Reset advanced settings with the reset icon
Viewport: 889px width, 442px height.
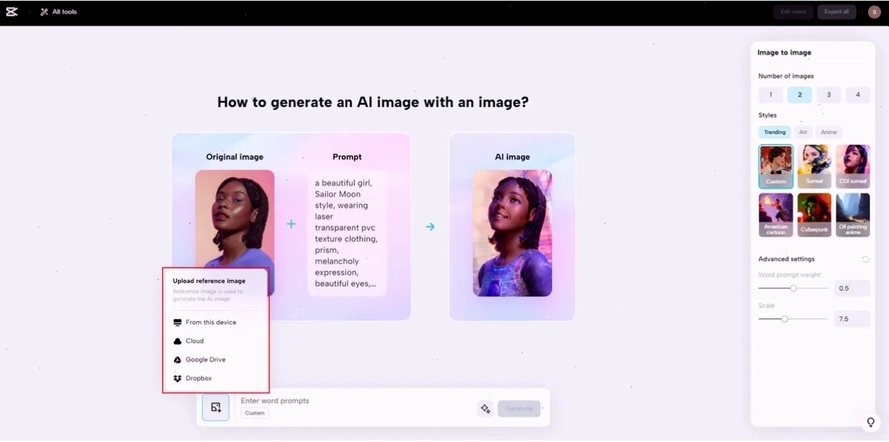[x=865, y=259]
